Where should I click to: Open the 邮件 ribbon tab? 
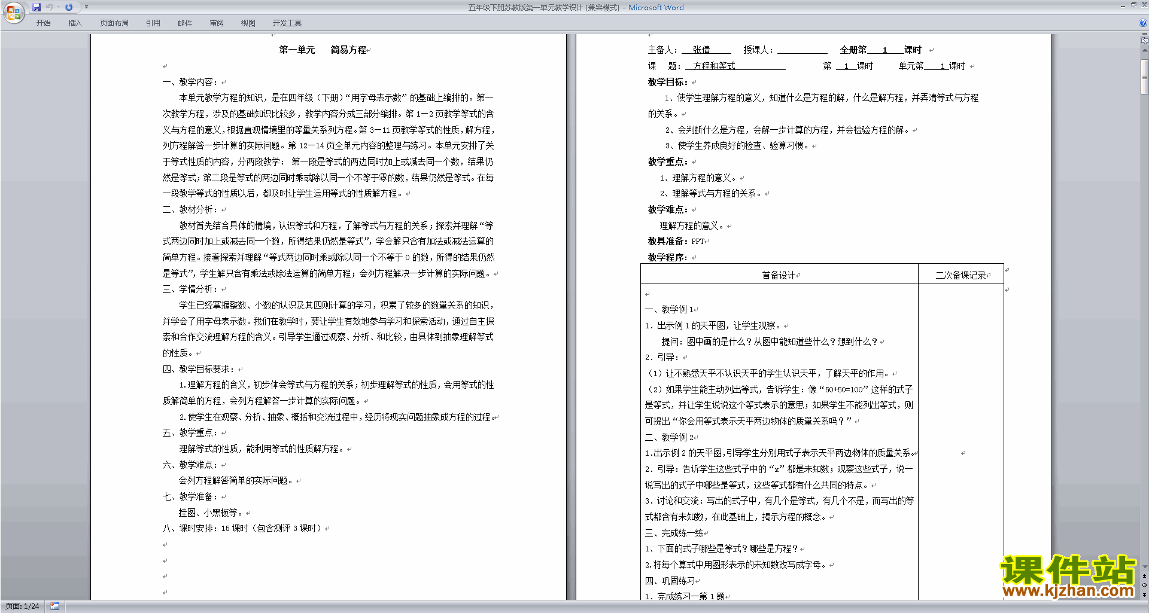tap(185, 23)
